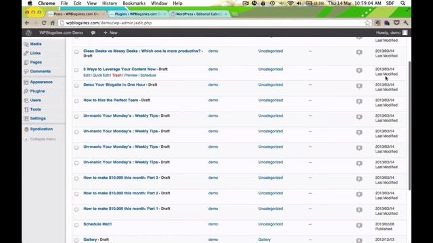Open Users in the sidebar

point(35,101)
